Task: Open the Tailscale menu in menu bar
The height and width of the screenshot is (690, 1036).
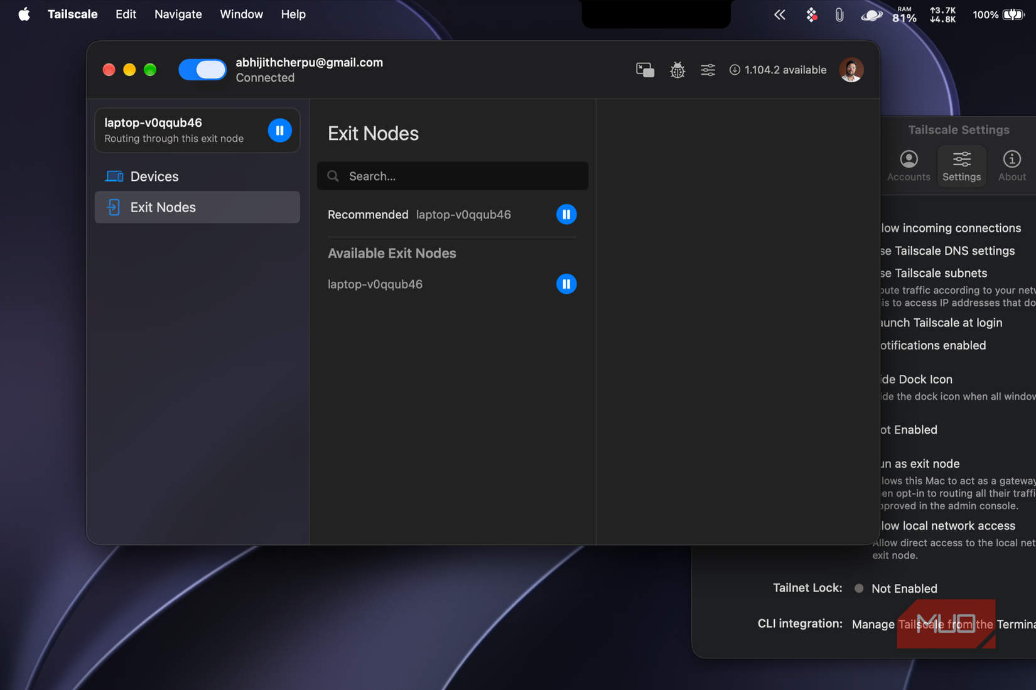Action: [73, 14]
